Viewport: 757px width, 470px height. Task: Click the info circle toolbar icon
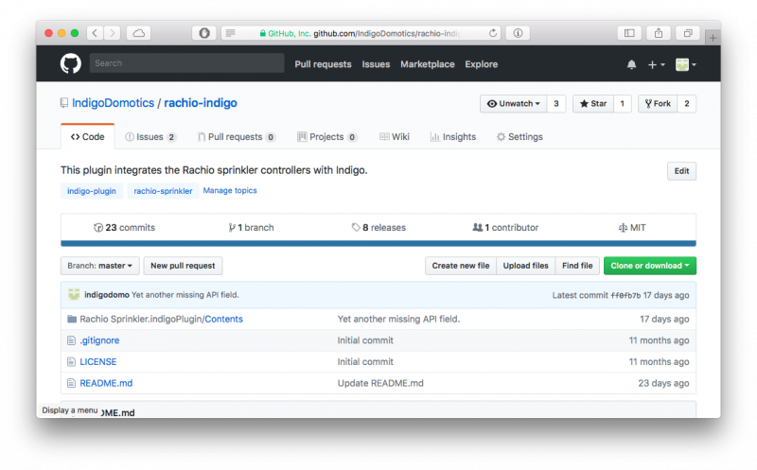518,33
